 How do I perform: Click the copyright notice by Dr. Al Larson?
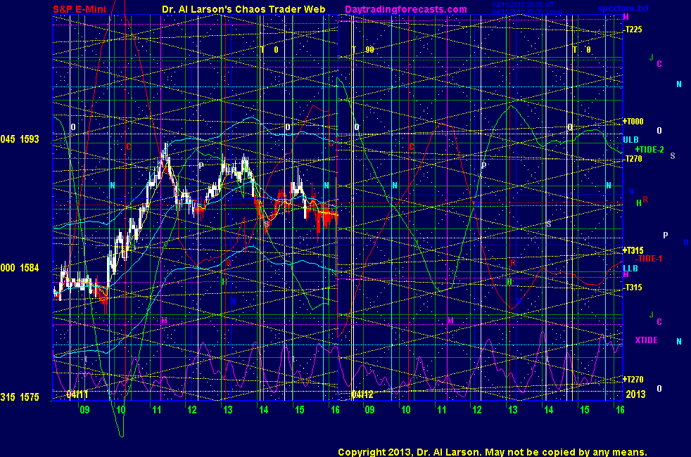coord(493,452)
